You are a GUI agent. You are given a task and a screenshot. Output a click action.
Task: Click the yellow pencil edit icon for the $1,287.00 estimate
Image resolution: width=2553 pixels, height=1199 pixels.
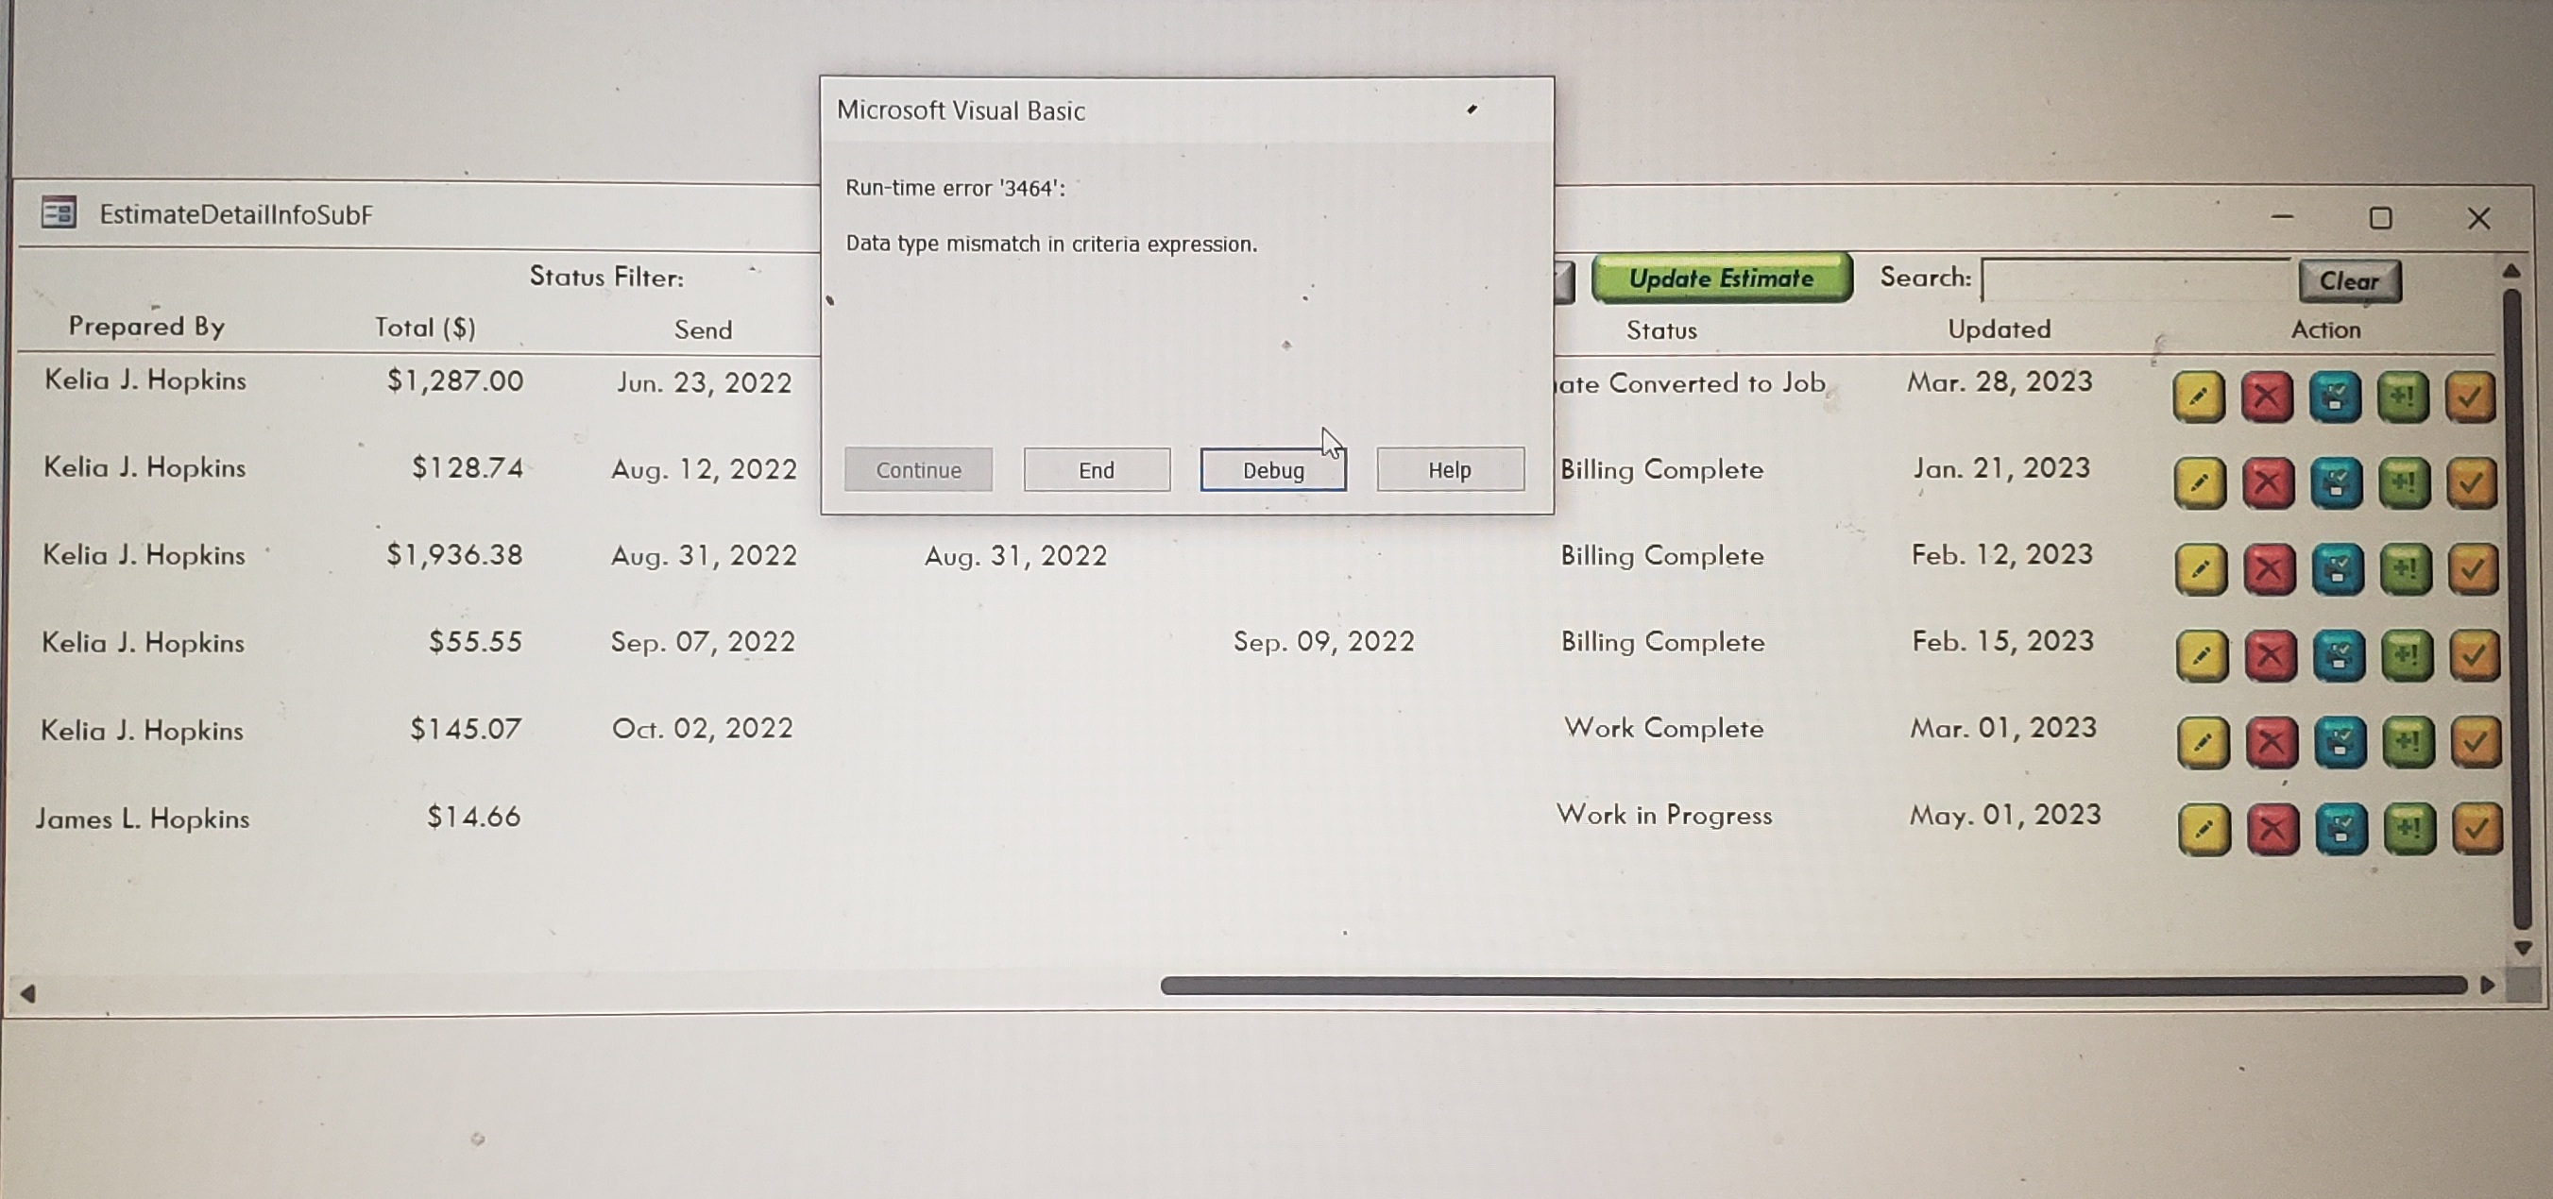[2198, 397]
